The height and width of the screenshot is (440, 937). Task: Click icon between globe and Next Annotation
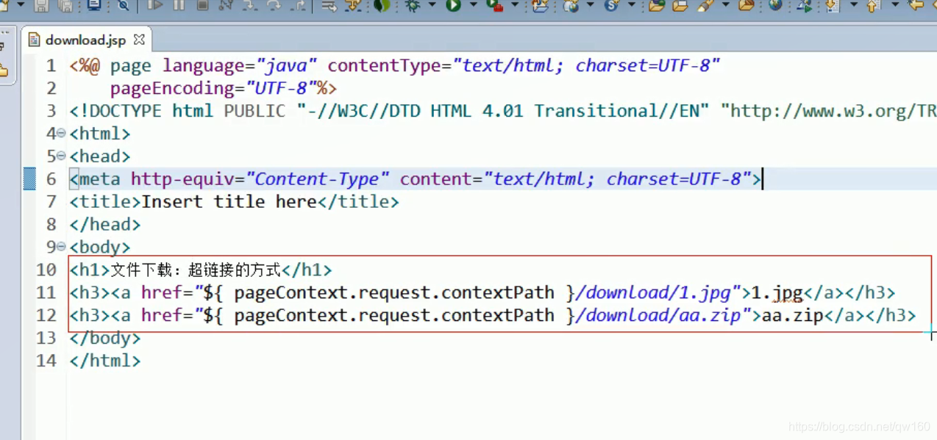click(x=805, y=6)
